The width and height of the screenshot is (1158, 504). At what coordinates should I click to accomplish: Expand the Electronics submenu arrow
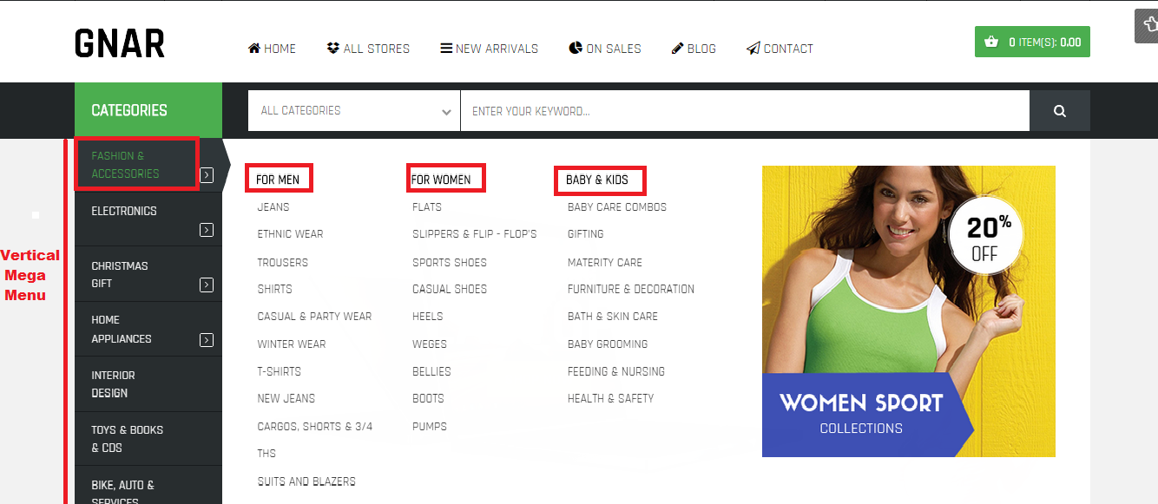207,230
